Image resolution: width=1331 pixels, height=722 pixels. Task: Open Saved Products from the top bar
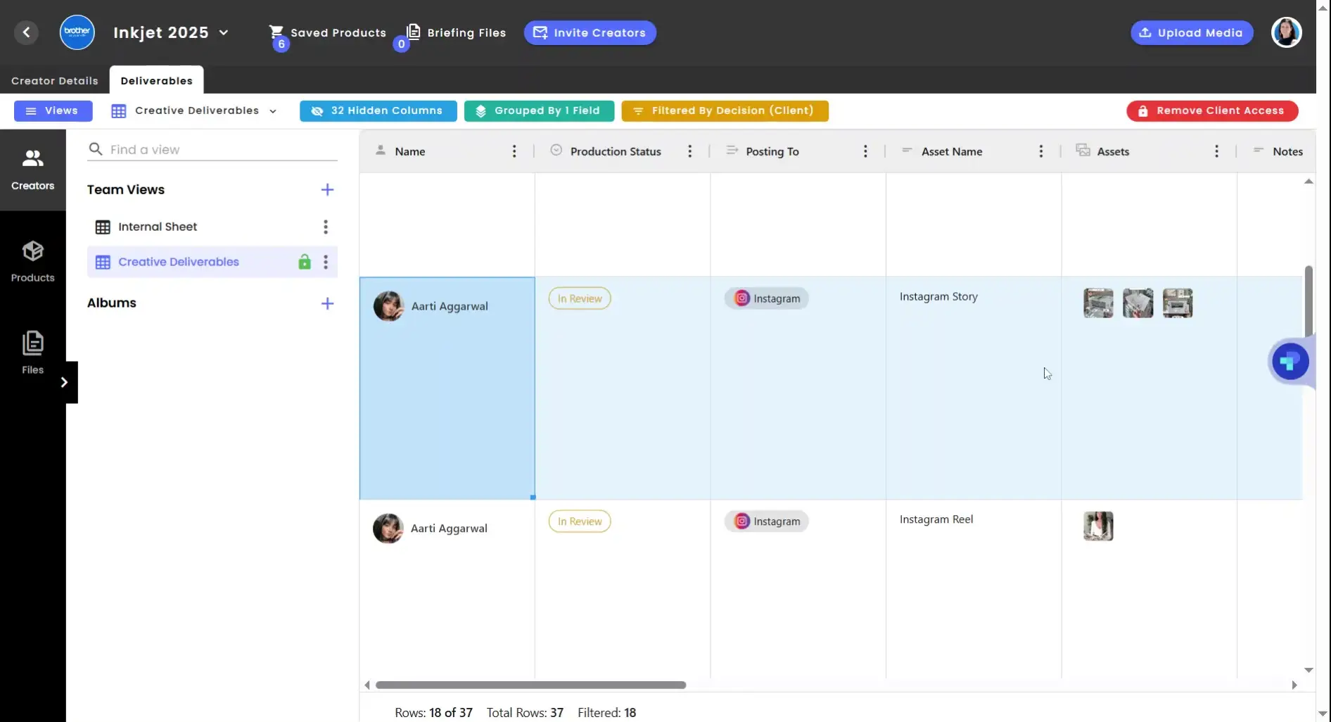click(x=329, y=32)
